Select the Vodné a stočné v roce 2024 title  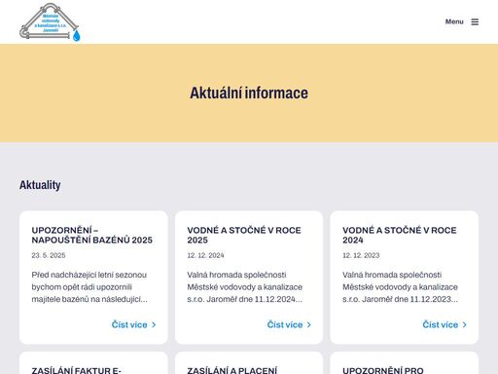click(x=400, y=235)
